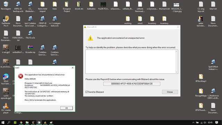Select the kLoader.zip archive icon
222x125 pixels.
tap(30, 49)
